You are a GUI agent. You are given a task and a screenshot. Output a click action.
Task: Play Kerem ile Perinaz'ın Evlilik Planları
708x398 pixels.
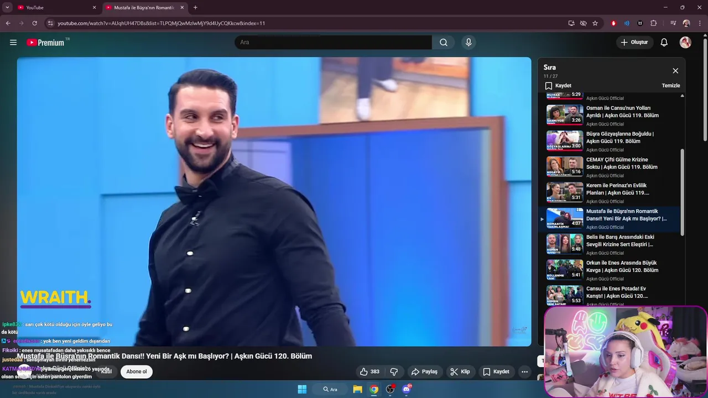610,193
